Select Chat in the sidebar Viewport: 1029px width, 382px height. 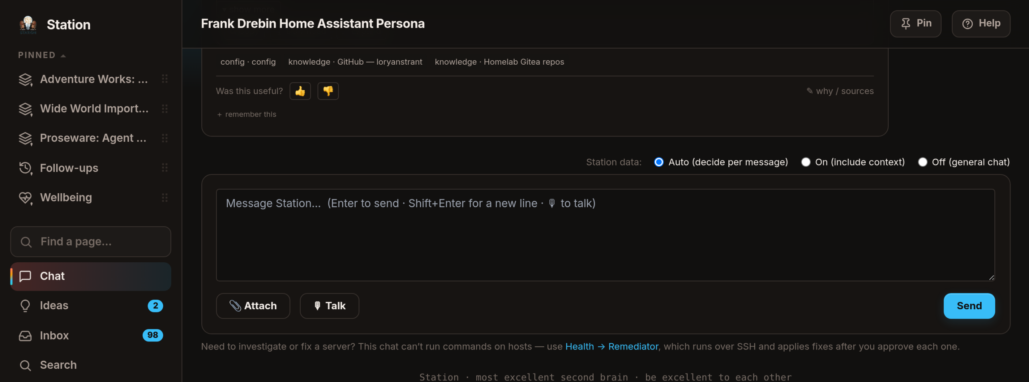(x=91, y=276)
